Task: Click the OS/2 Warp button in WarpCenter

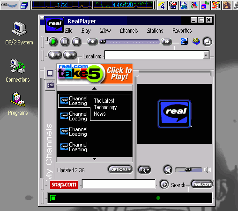Action: [x=9, y=5]
